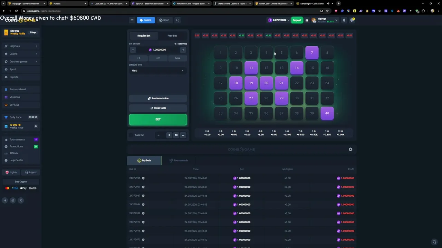This screenshot has width=442, height=248.
Task: Open the English language selector
Action: coord(11,172)
